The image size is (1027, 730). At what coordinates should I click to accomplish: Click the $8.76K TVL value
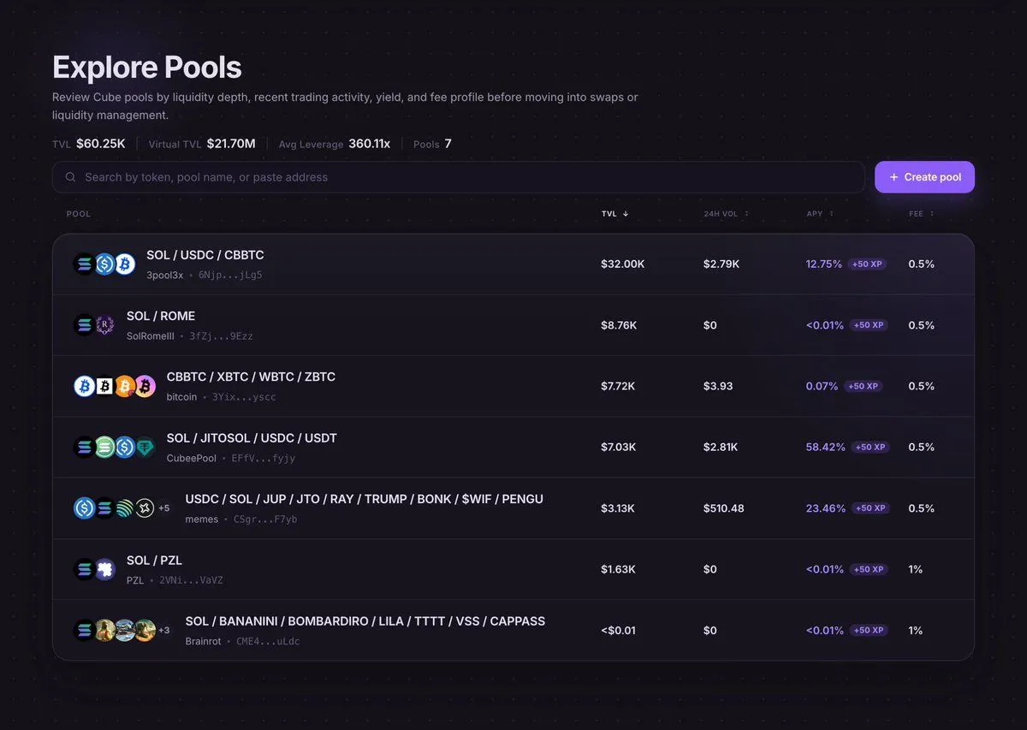point(619,325)
